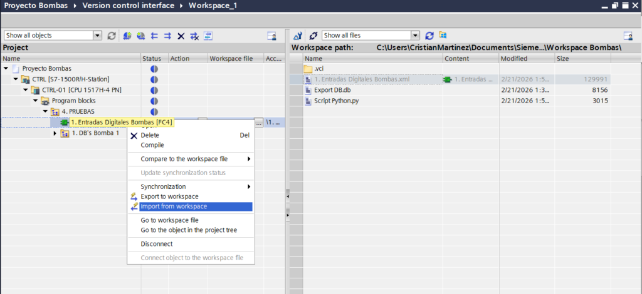Viewport: 642px width, 294px height.
Task: Choose 'Import from workspace' in context menu
Action: coord(174,206)
